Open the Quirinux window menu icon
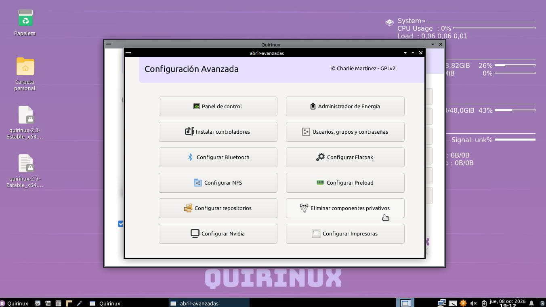Image resolution: width=546 pixels, height=307 pixels. click(108, 44)
